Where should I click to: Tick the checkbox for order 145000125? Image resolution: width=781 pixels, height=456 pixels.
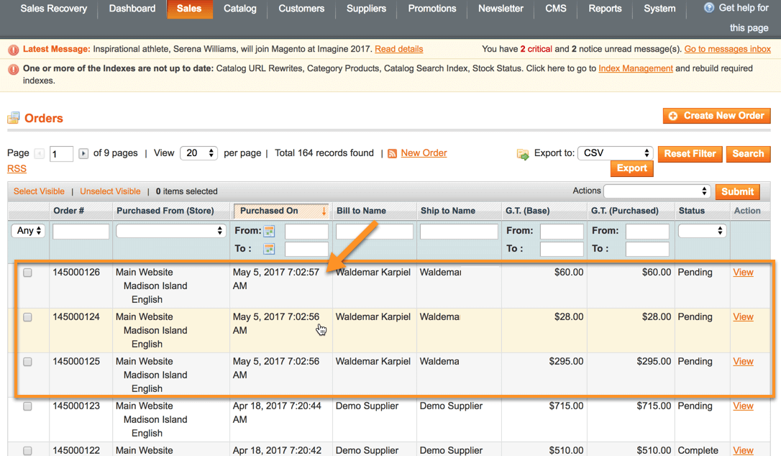point(27,362)
